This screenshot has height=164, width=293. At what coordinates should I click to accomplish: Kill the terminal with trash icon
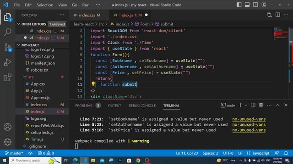pos(261,105)
